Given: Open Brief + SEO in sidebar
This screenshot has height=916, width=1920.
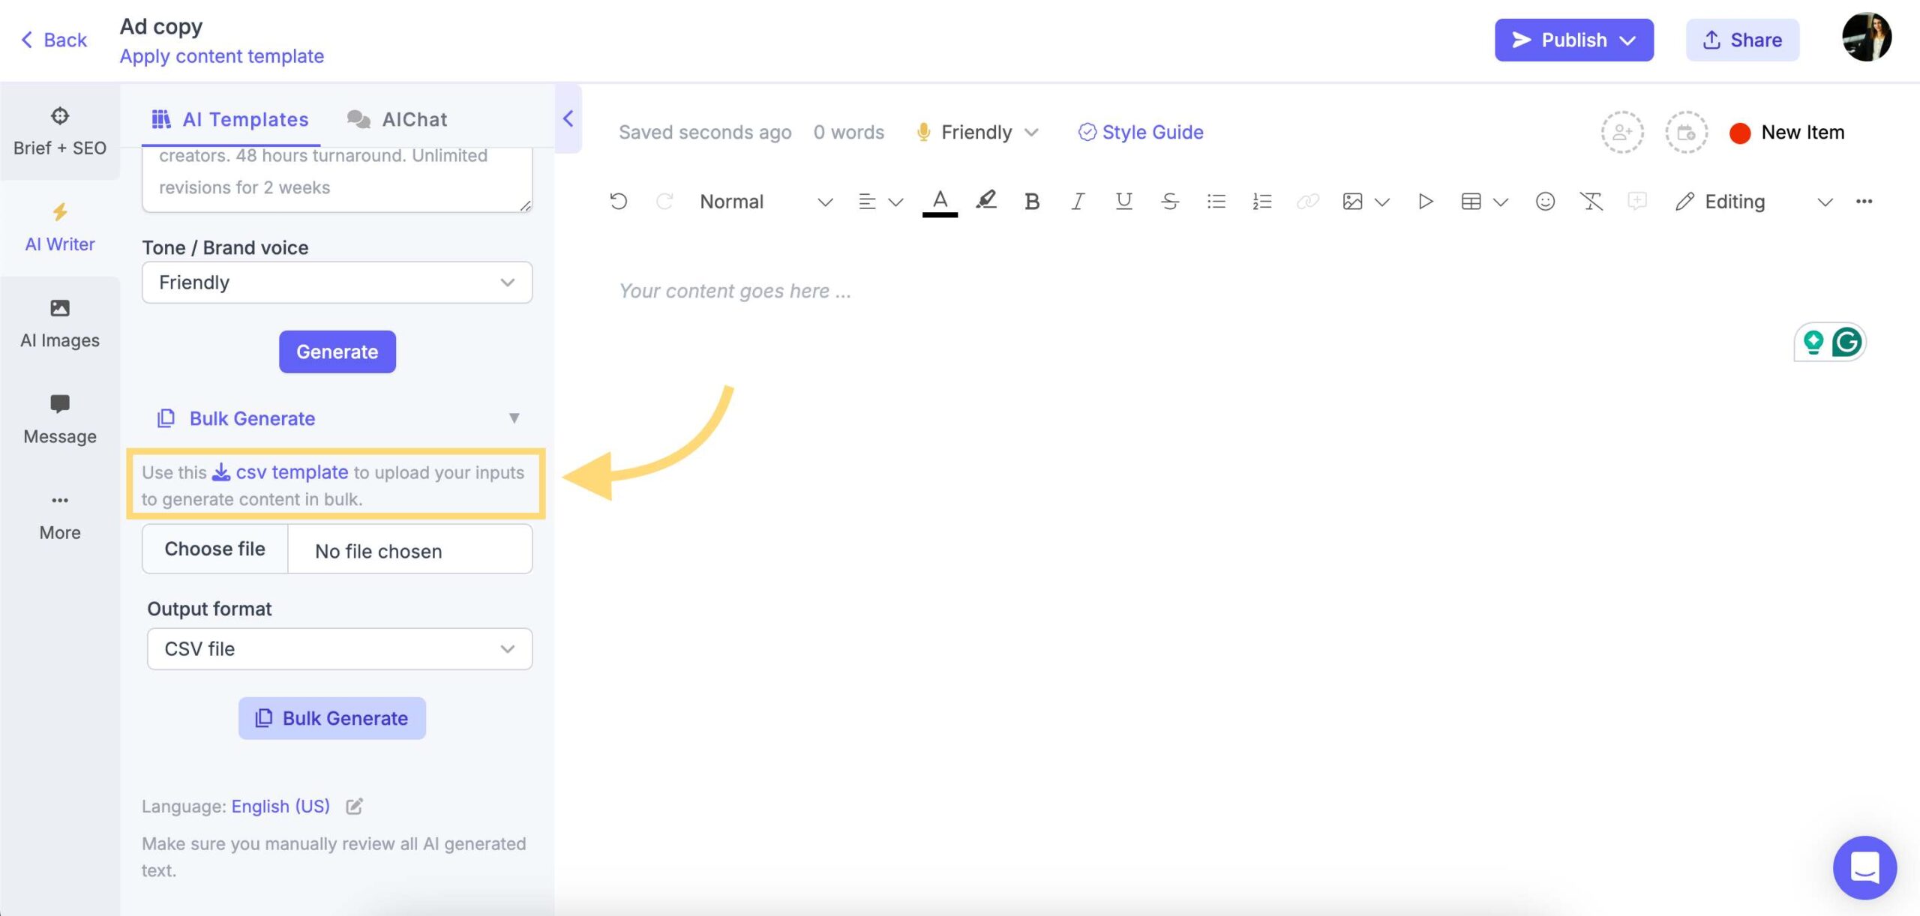Looking at the screenshot, I should point(60,132).
